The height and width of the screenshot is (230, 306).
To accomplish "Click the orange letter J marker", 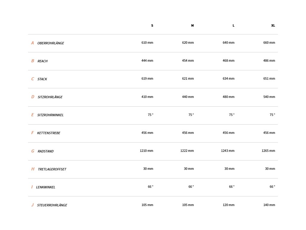I will pos(32,205).
